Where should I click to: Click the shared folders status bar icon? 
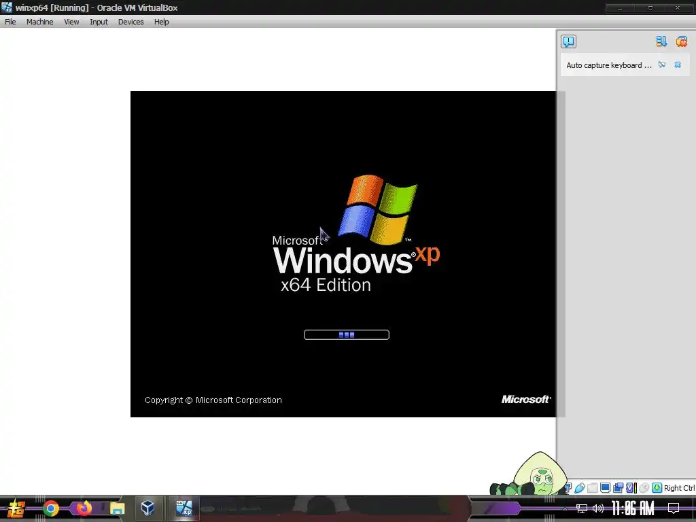(592, 488)
